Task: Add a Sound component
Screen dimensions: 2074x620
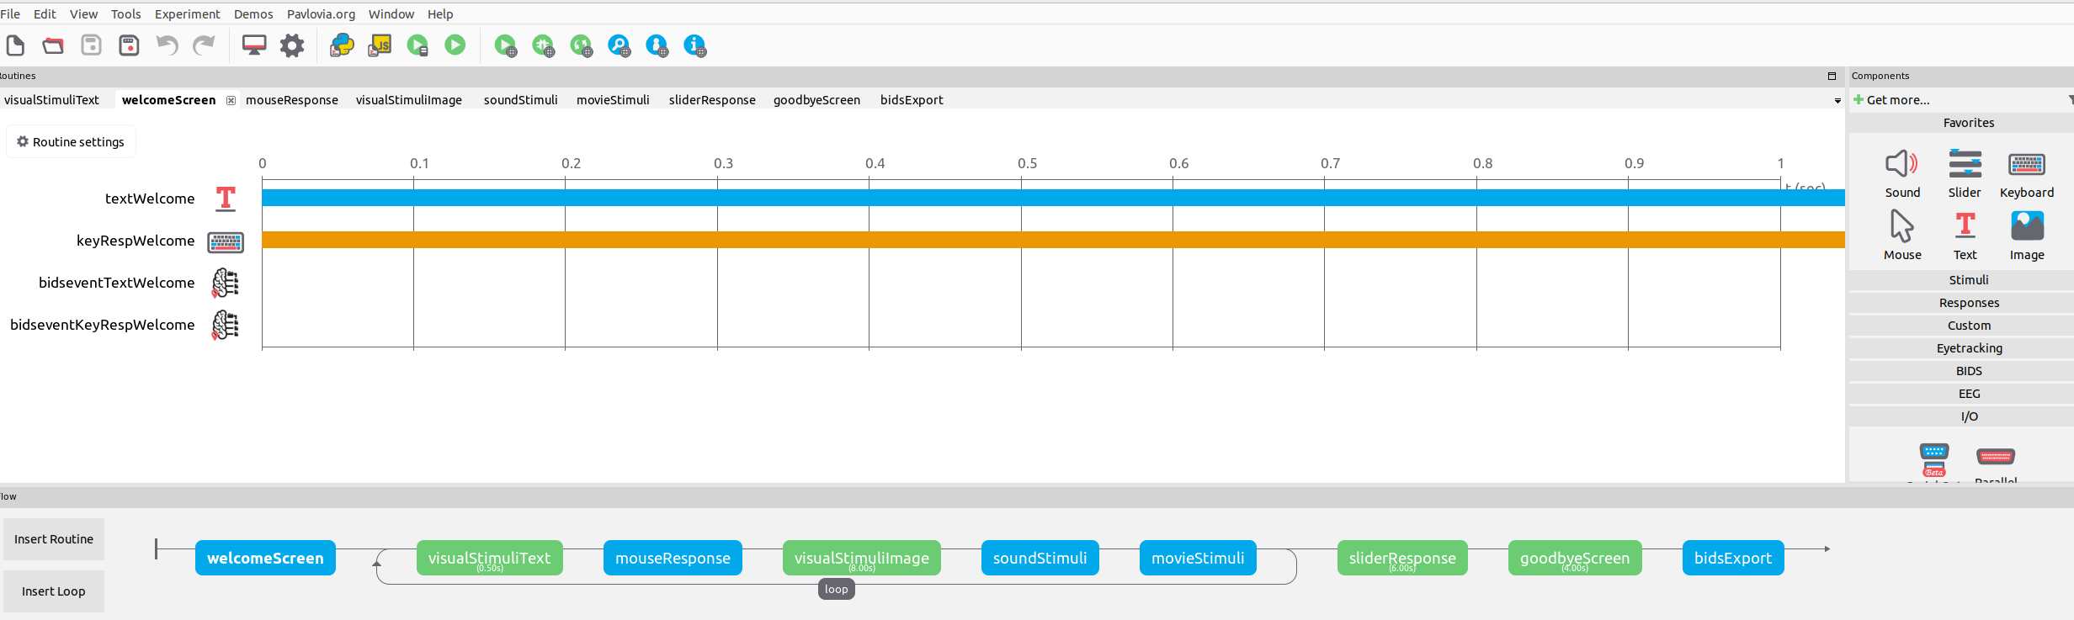Action: (x=1902, y=173)
